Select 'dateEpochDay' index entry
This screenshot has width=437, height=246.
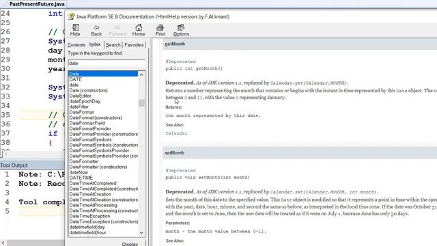[x=85, y=101]
